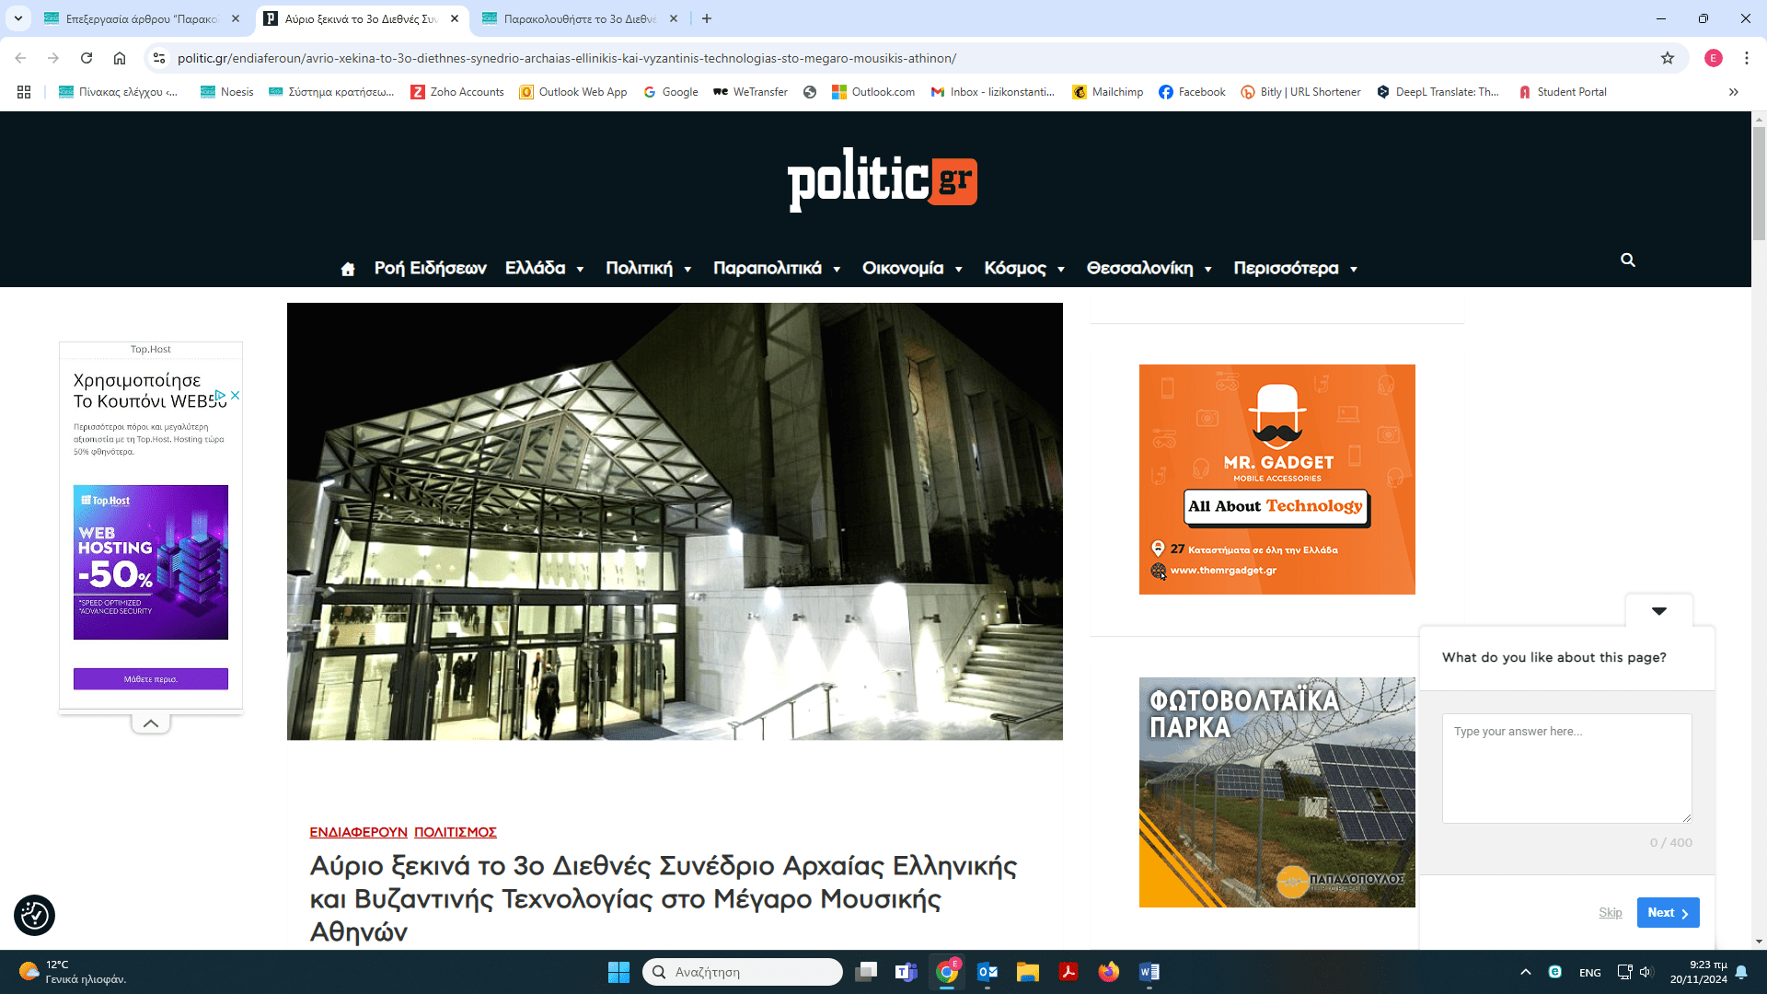Reload the page in Chrome

coord(87,58)
